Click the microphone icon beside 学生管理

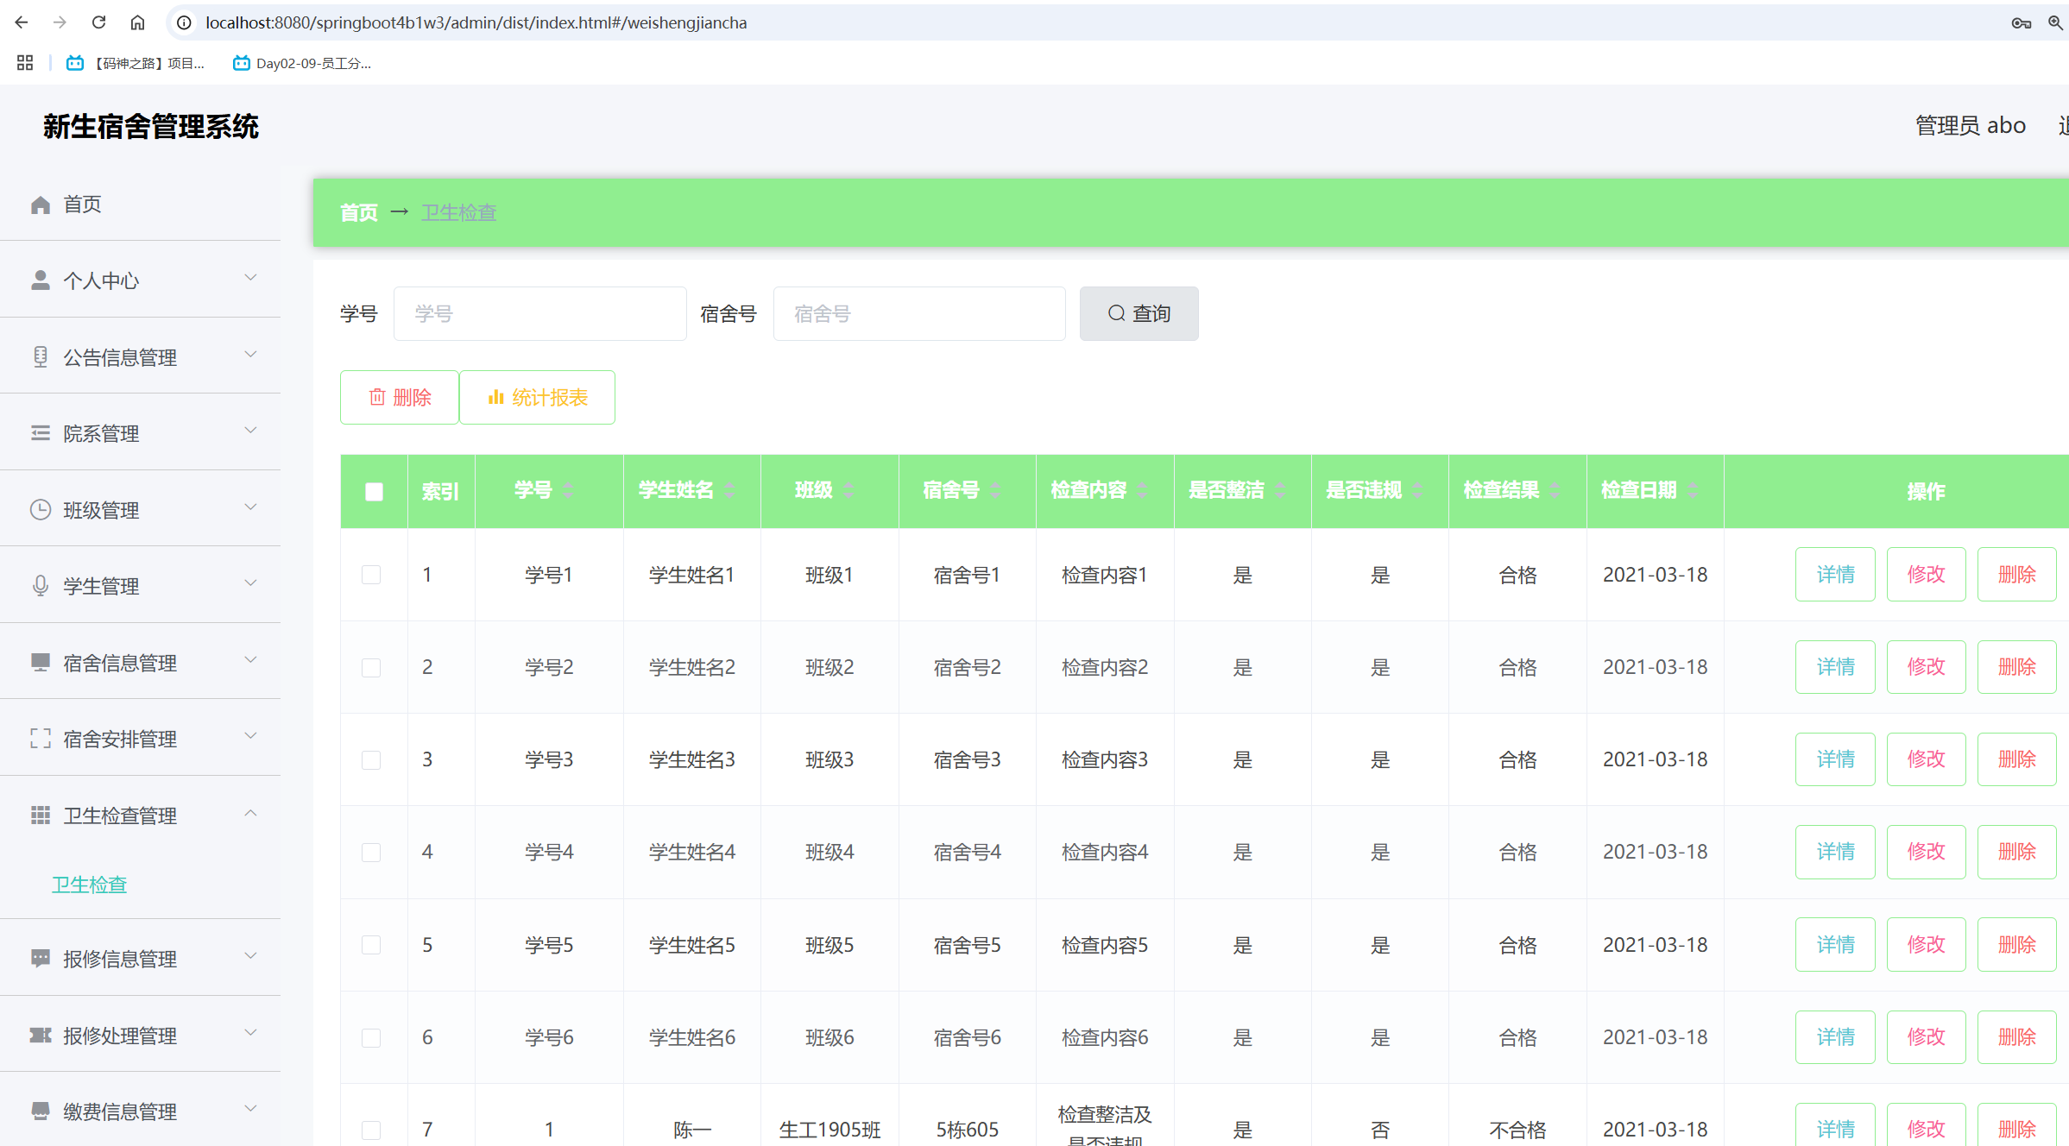(40, 586)
